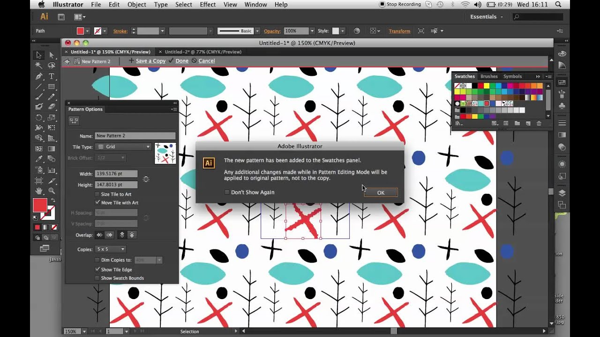Enable Dim Copies to option

97,260
